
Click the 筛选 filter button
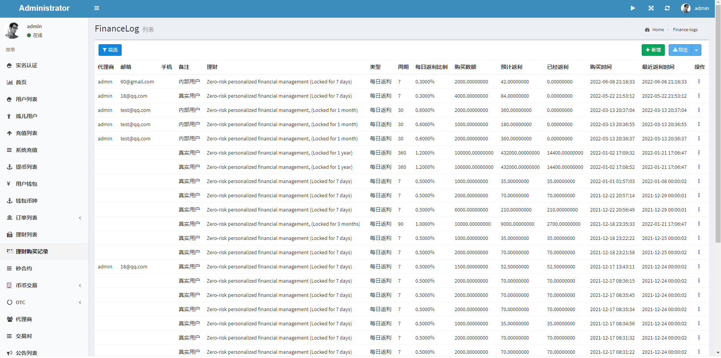point(110,50)
